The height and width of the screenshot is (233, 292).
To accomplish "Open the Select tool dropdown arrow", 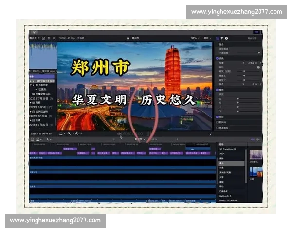I will (51, 139).
